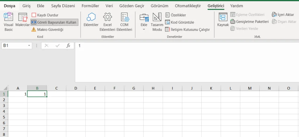Open the Eklentiler add-ins

[91, 20]
